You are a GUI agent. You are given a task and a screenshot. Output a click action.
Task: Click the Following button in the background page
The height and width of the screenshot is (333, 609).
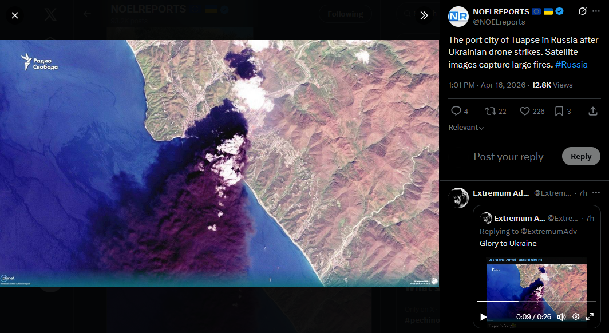[x=345, y=14]
